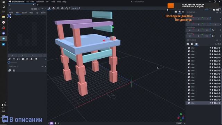222x125 pixels.
Task: Select the Rotate tool
Action: [58, 8]
